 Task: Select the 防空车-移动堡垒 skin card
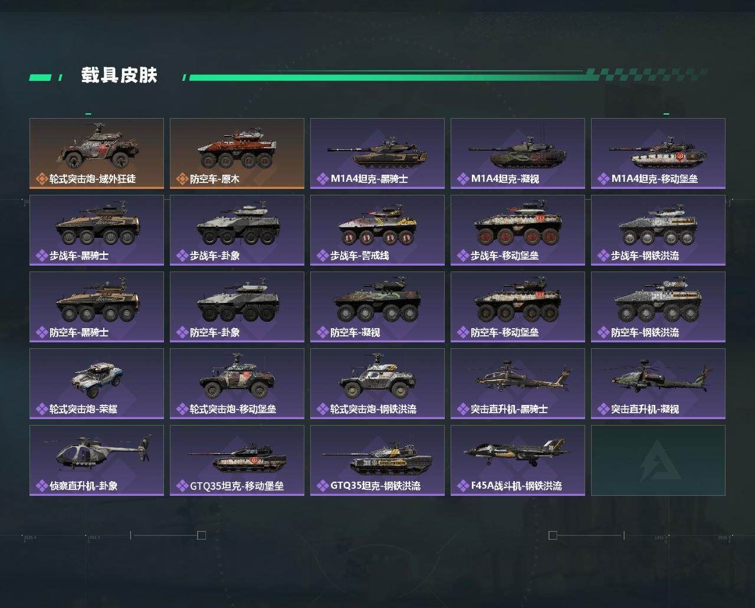click(518, 307)
